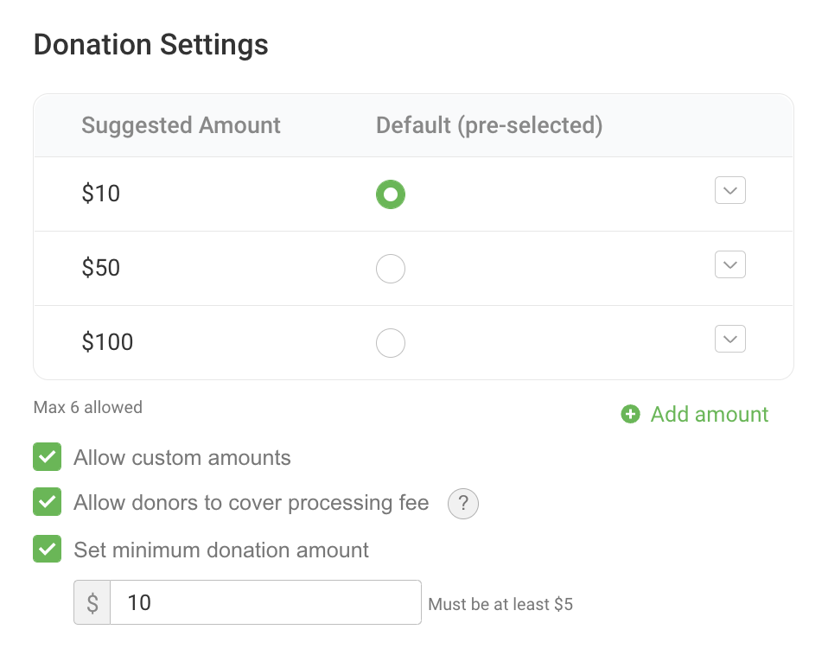Open the $100 row dropdown chevron
828x655 pixels.
pos(730,339)
